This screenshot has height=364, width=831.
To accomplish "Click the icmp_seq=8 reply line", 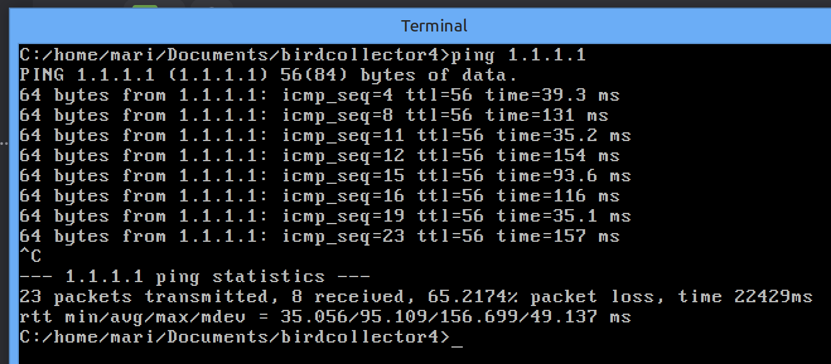I will [x=313, y=116].
